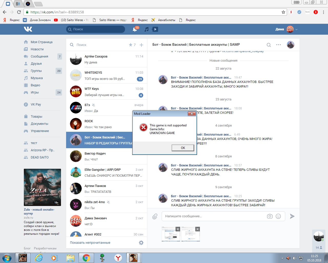Open the music note icon in header
The image size is (328, 263).
coord(146,29)
